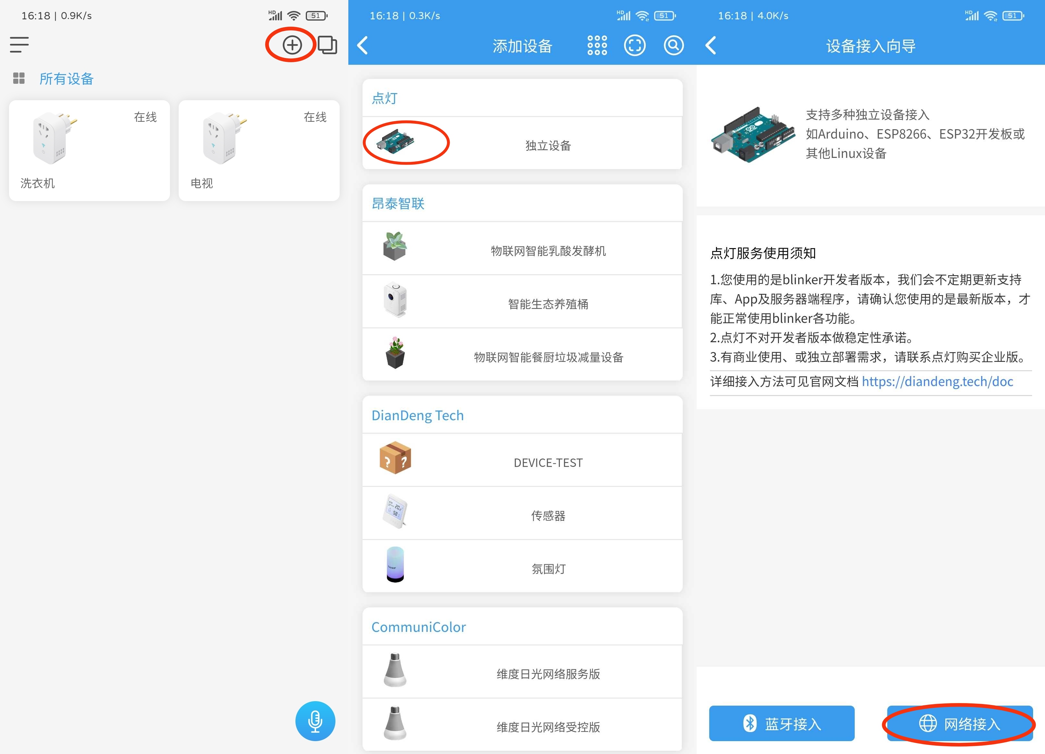Click the 蓝牙接入 button

[x=781, y=723]
